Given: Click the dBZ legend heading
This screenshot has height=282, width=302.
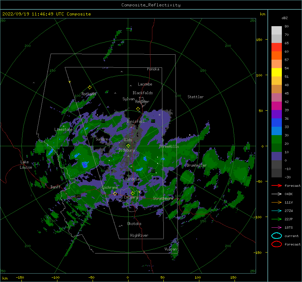Looking at the screenshot, I should coord(285,18).
